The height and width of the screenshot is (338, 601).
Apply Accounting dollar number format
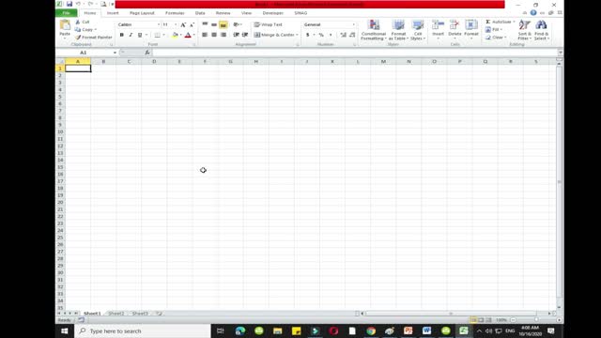coord(307,35)
